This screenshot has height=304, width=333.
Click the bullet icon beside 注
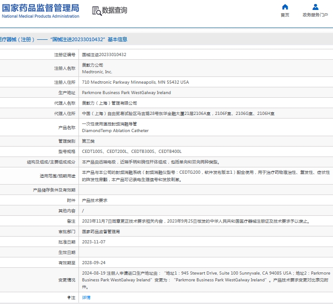pyautogui.click(x=69, y=297)
